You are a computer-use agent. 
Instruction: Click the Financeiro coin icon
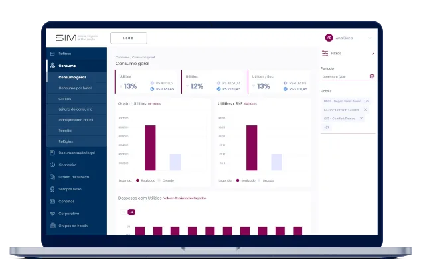tap(52, 165)
